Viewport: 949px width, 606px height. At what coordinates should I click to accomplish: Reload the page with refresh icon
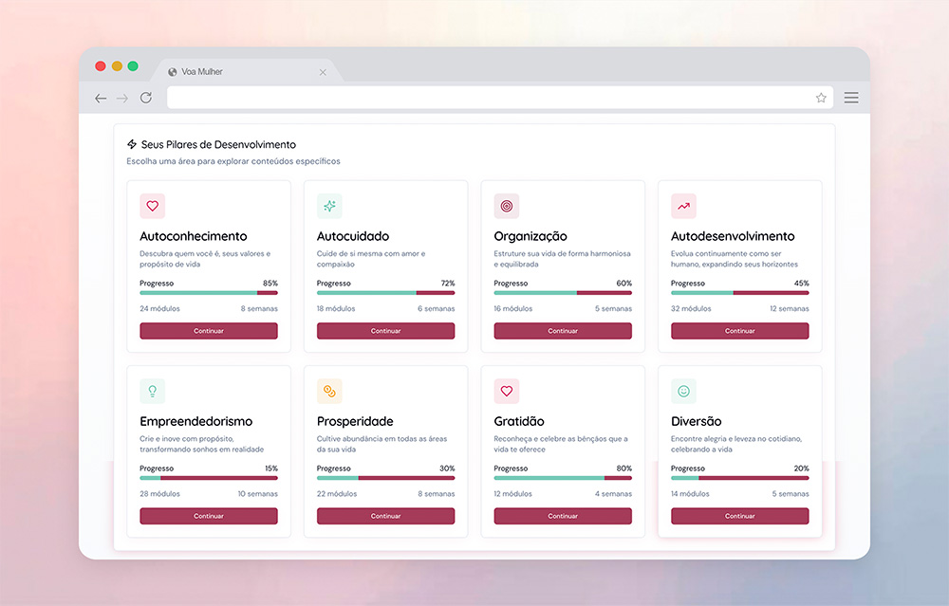click(146, 98)
